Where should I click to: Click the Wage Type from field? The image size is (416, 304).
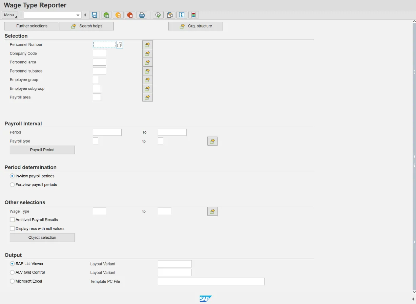pos(99,211)
